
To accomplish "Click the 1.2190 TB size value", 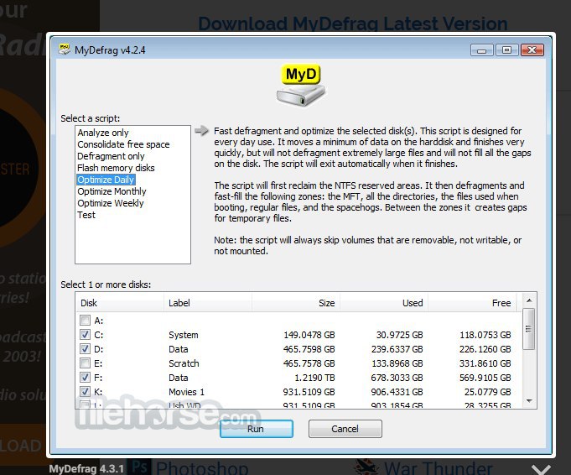I will (x=314, y=378).
